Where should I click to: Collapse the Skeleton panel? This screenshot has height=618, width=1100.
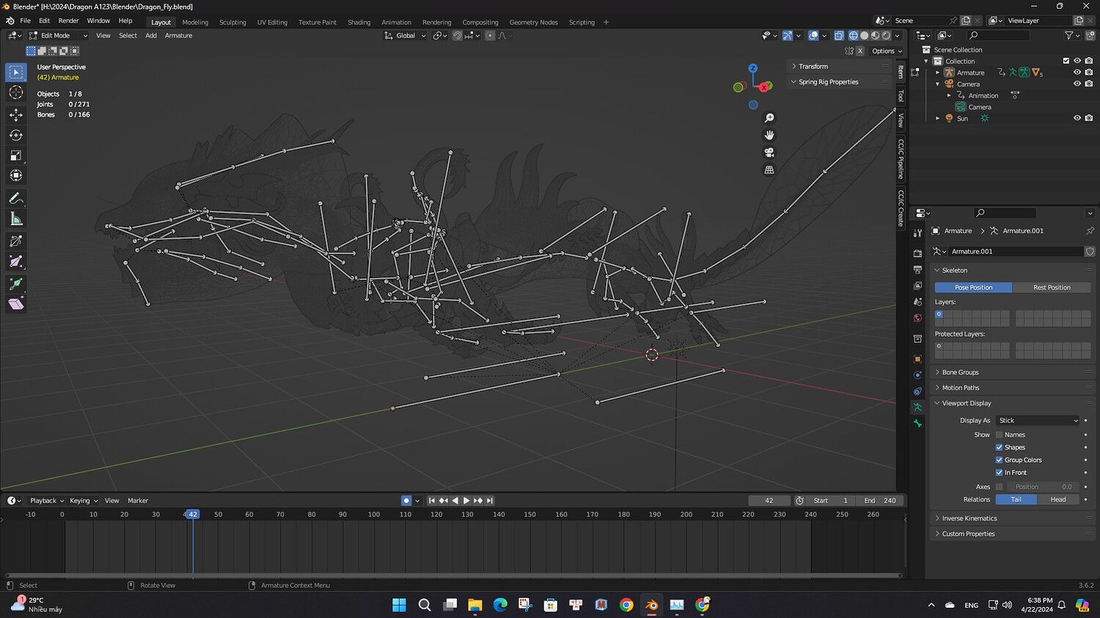point(1011,271)
